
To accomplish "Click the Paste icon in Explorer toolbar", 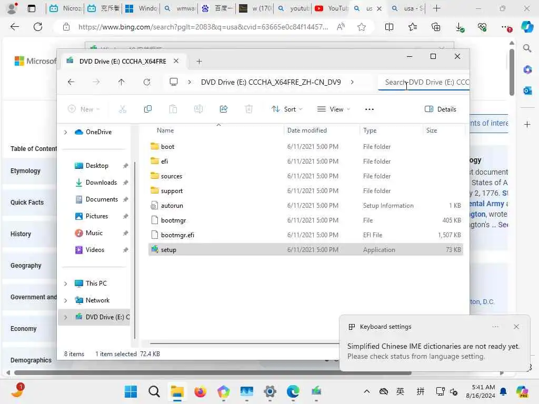I will coord(173,109).
